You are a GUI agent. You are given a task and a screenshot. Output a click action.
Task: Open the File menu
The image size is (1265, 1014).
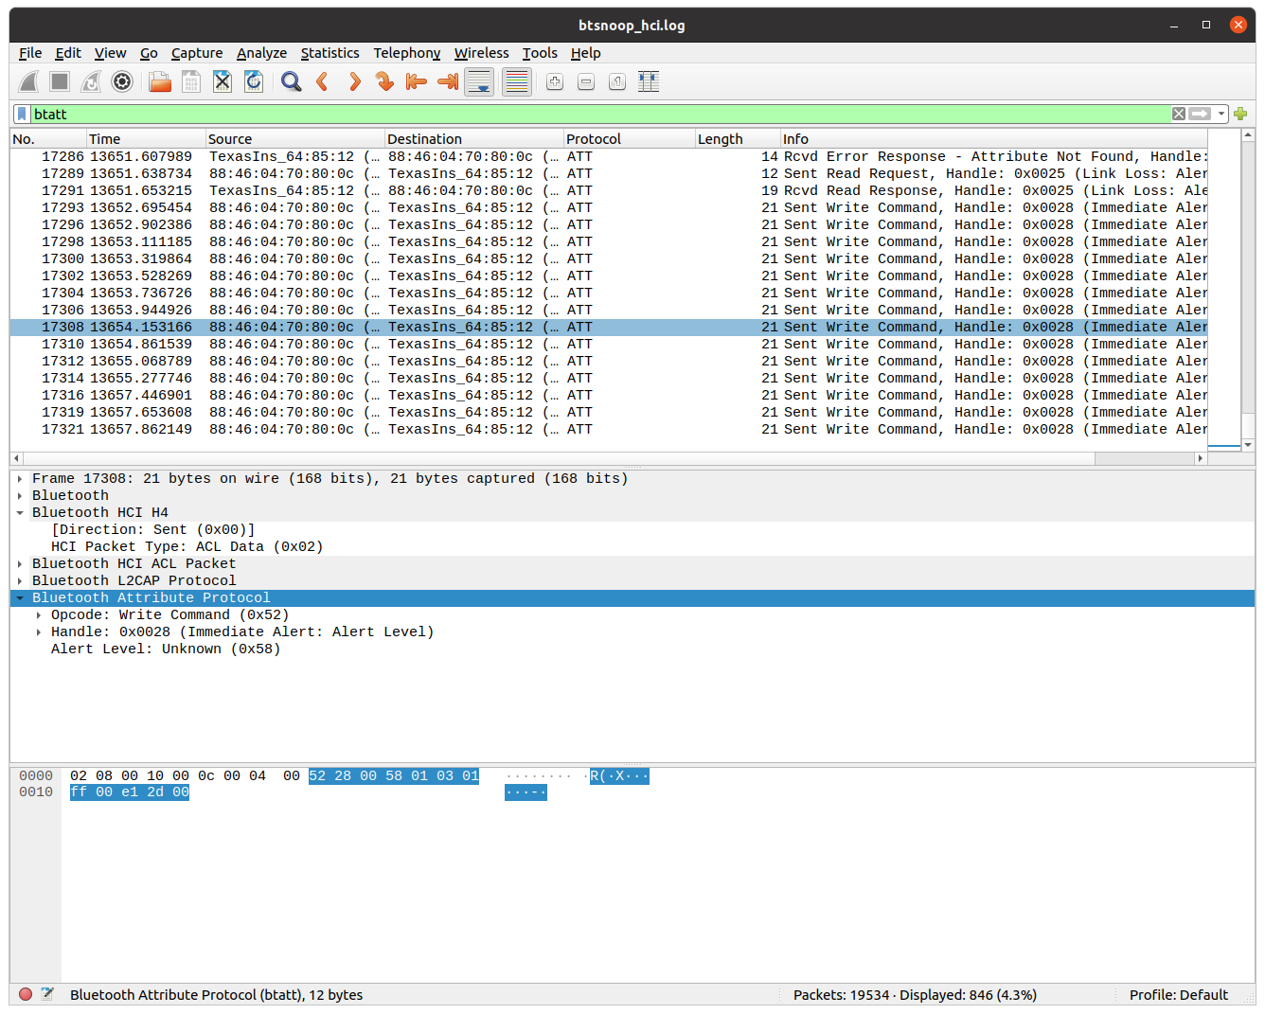click(x=30, y=53)
